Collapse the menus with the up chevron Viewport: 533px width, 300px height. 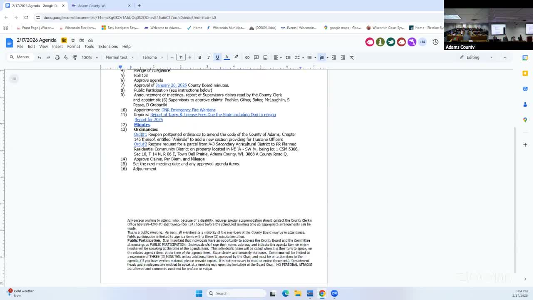[505, 57]
